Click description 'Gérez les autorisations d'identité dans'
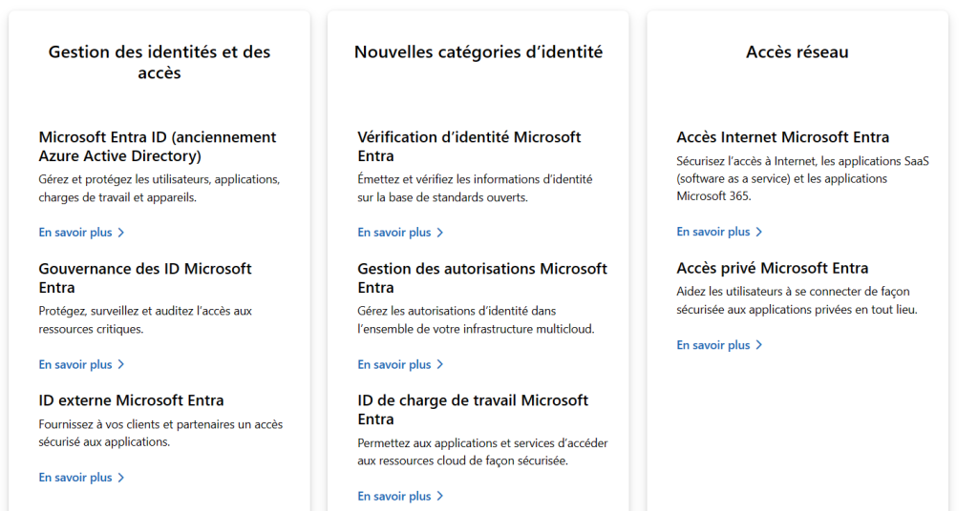 (x=476, y=320)
